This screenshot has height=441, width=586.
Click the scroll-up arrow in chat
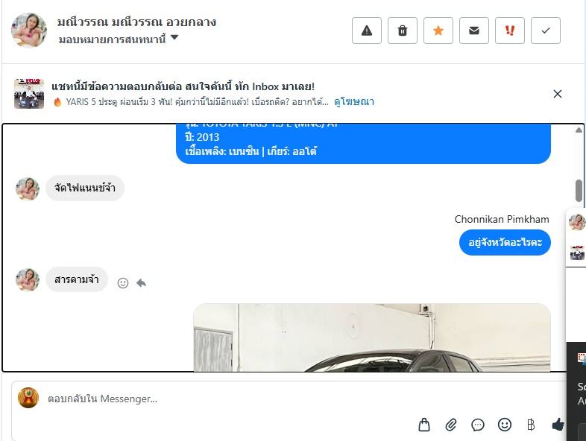(x=579, y=130)
